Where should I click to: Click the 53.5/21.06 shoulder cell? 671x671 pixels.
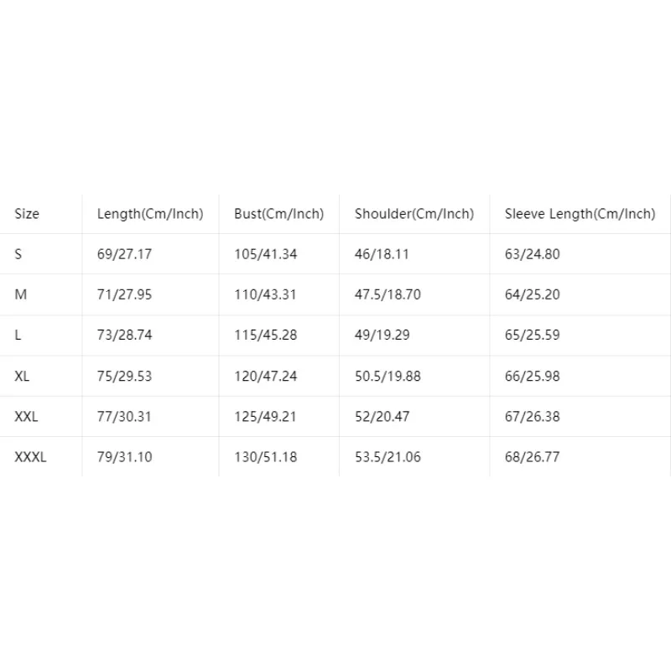click(388, 457)
